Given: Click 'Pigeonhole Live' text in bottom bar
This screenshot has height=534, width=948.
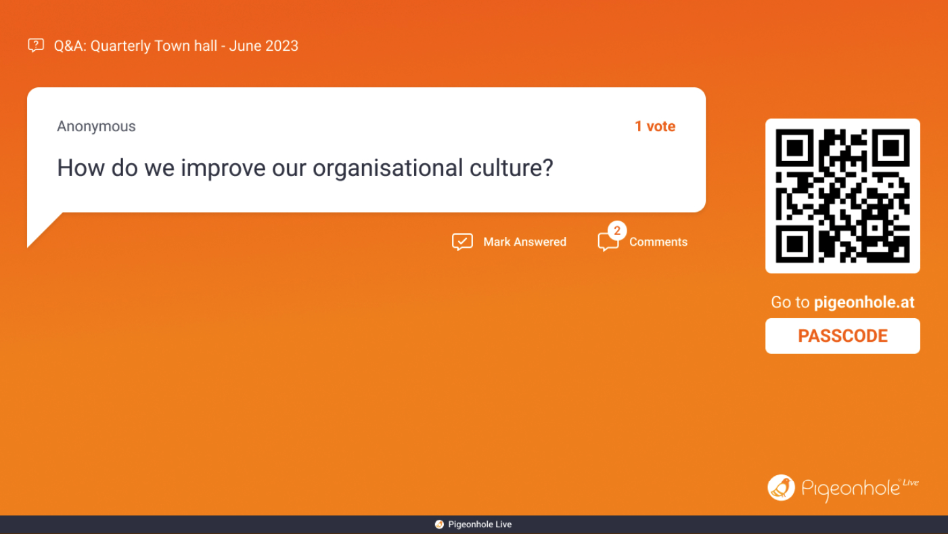Looking at the screenshot, I should coord(480,525).
